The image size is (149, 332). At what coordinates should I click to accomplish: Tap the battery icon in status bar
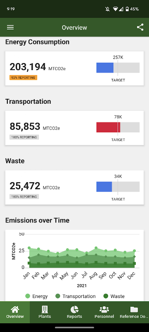click(127, 9)
